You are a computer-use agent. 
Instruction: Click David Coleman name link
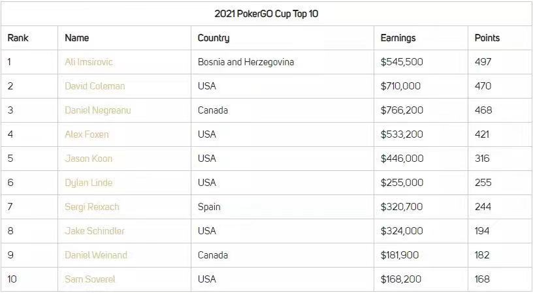95,86
